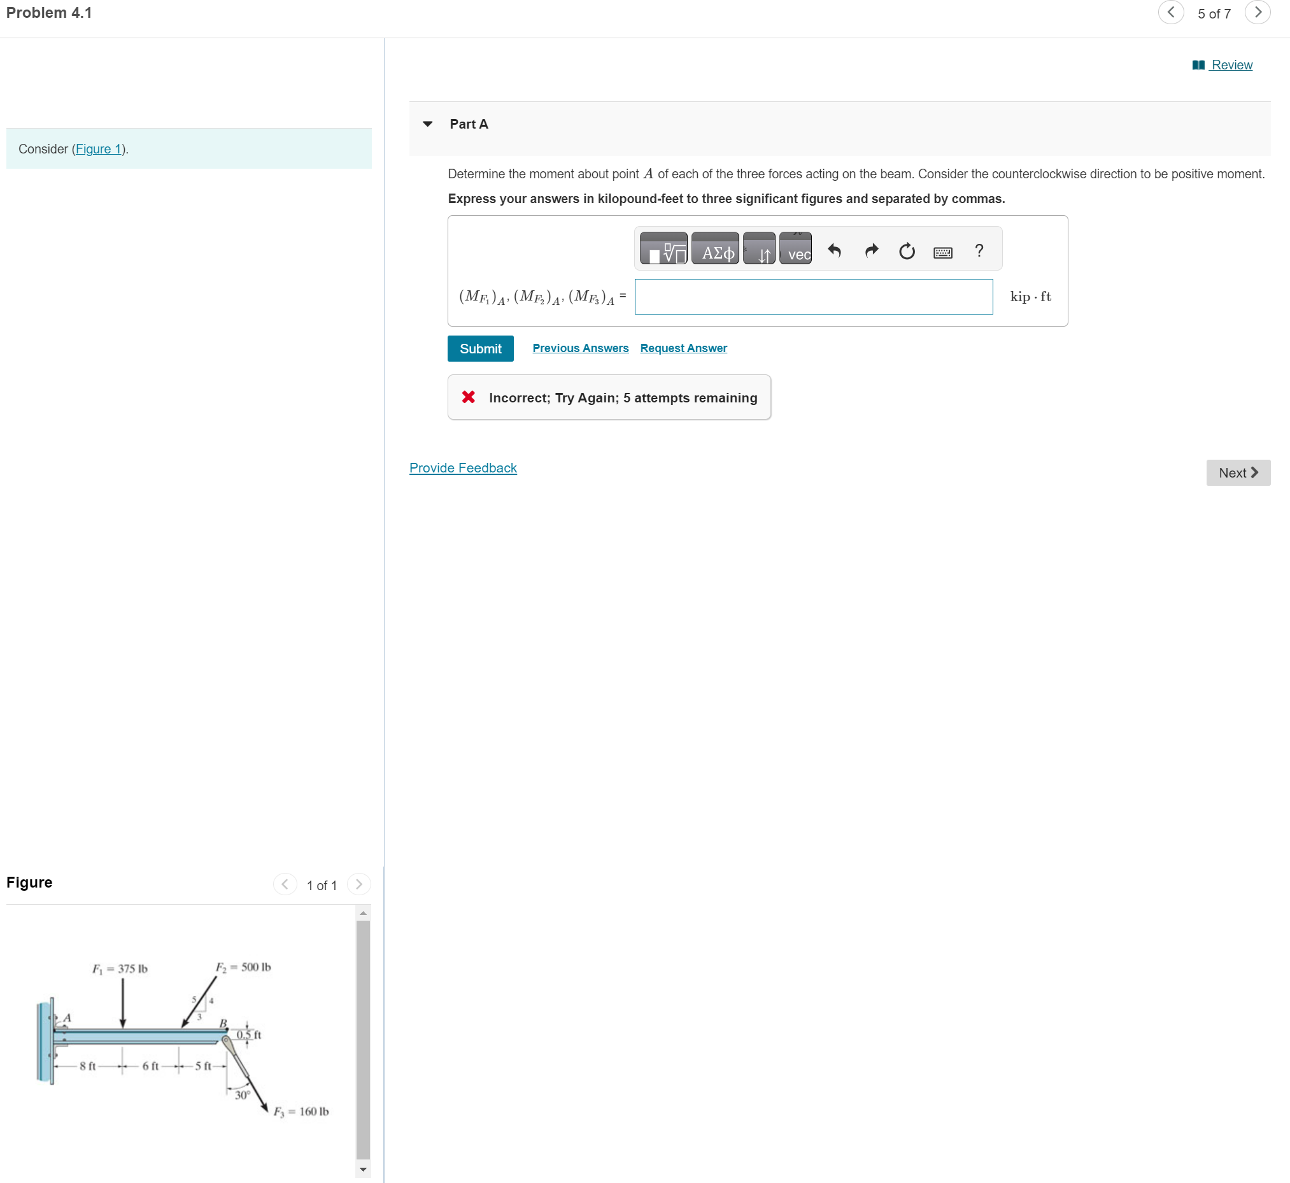Open the Greek symbols ΑΣΦ palette
The width and height of the screenshot is (1290, 1183).
[715, 249]
